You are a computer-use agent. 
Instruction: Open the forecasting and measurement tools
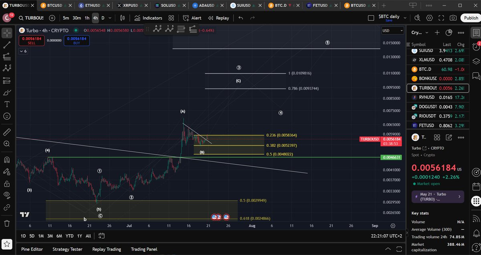point(7,80)
